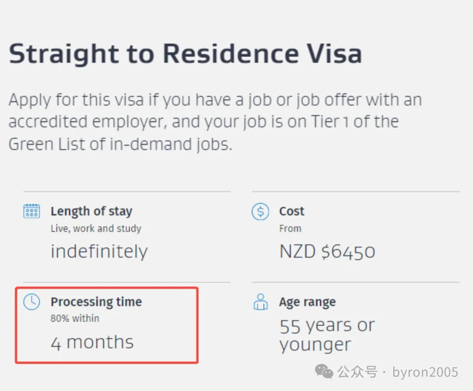473x391 pixels.
Task: Click the WeChat logo in the watermark
Action: click(324, 372)
